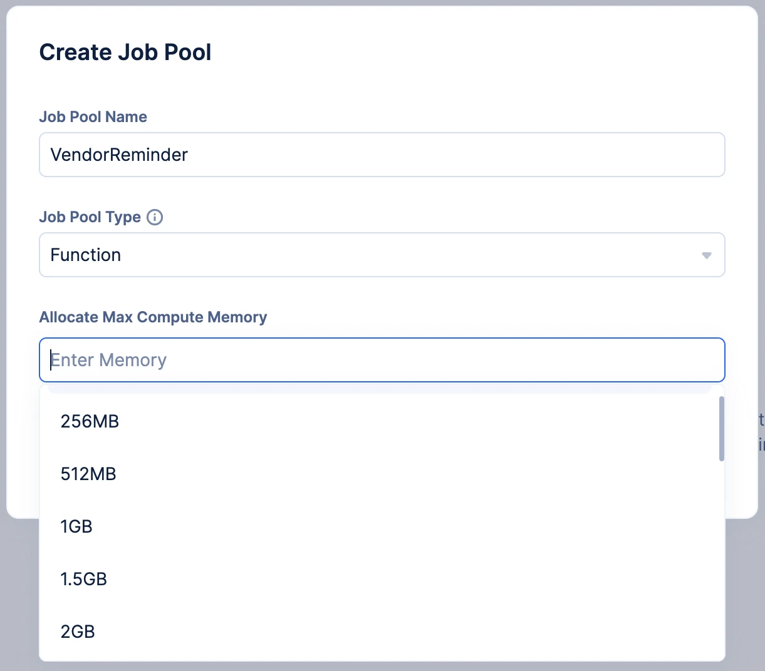The height and width of the screenshot is (671, 765).
Task: Open the Job Pool Type dropdown arrow
Action: pos(706,255)
